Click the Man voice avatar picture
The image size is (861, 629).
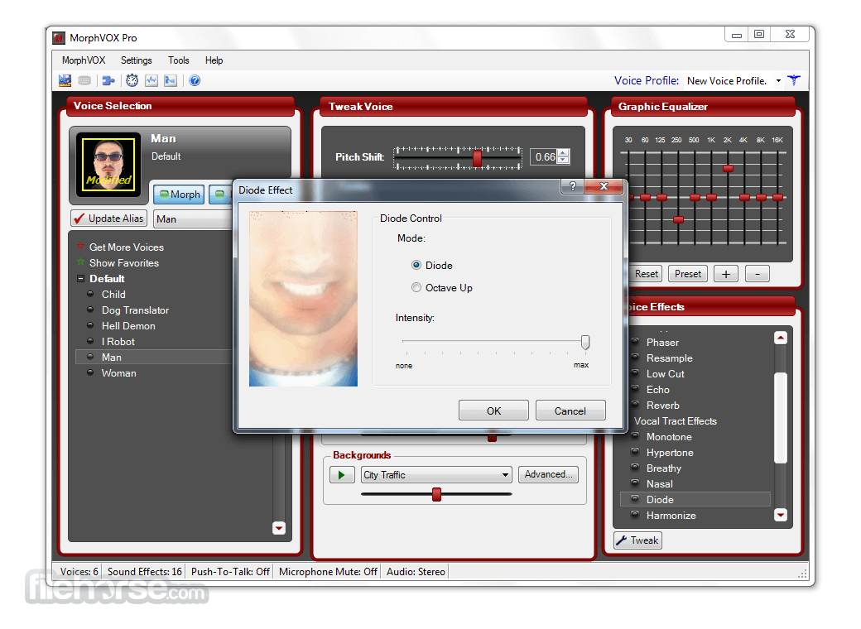coord(108,164)
